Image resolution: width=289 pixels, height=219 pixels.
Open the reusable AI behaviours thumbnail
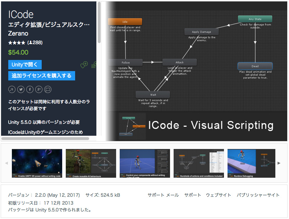coord(91,163)
